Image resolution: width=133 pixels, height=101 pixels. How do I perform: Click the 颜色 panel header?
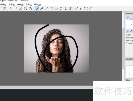point(129,80)
